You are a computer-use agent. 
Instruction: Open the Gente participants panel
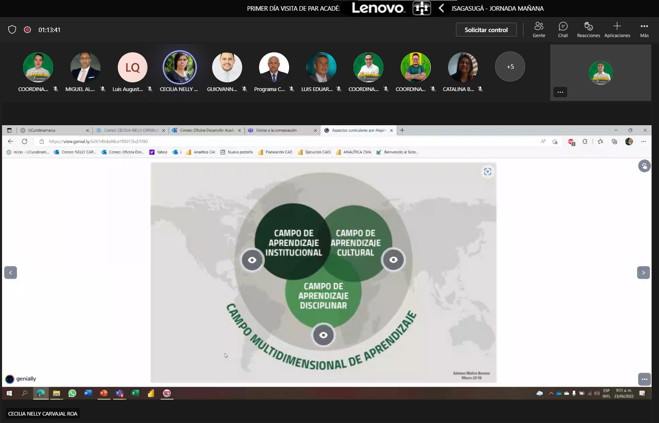(x=539, y=30)
